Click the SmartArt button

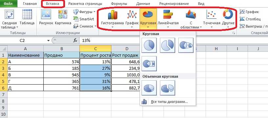coord(83,19)
